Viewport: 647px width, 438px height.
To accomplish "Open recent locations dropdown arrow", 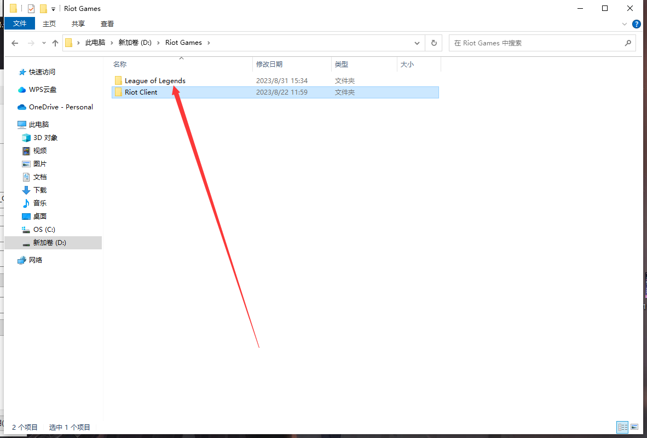I will 43,43.
